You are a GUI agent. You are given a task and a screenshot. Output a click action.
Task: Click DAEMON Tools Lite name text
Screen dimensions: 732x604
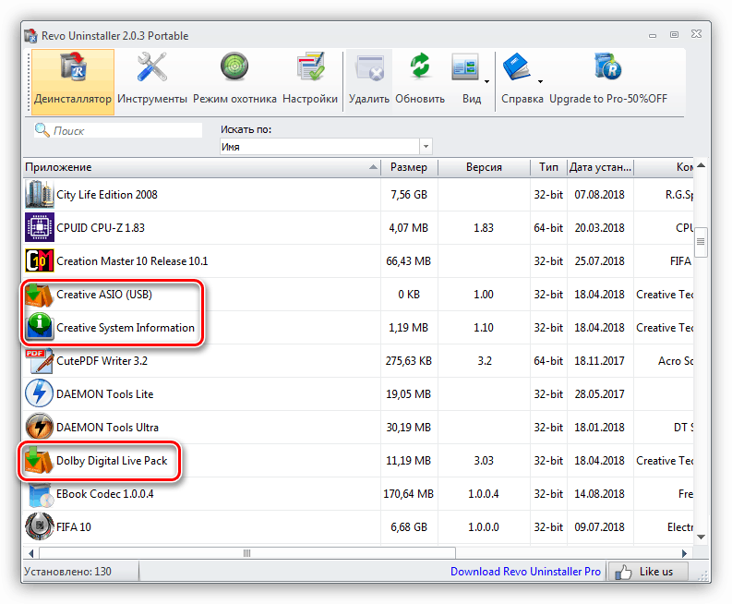[104, 393]
